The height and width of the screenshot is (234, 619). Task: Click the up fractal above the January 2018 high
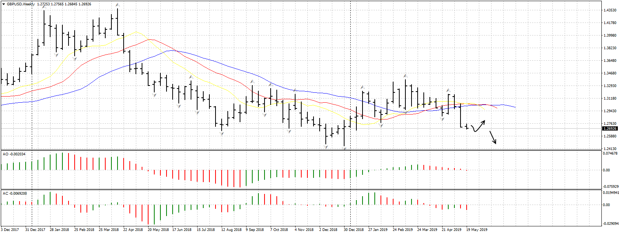point(44,6)
